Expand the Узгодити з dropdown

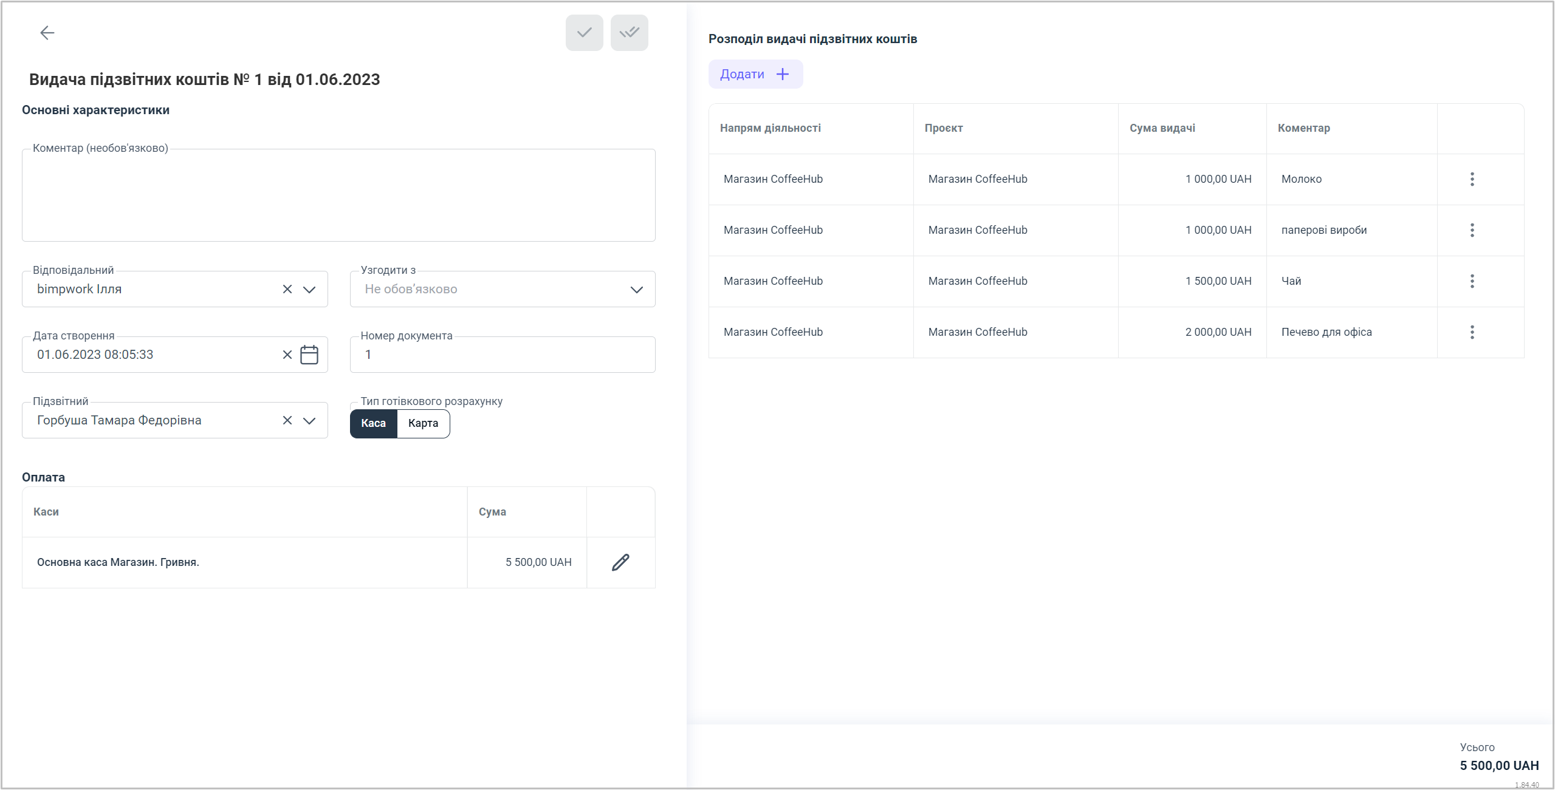click(x=636, y=290)
